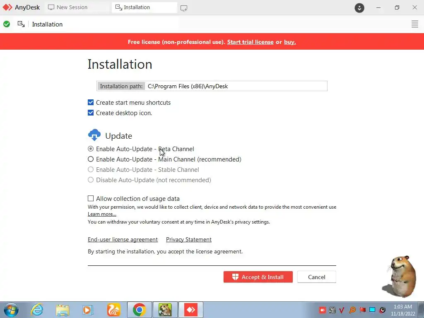Open the Windows Start orb
Image resolution: width=424 pixels, height=318 pixels.
(x=11, y=310)
